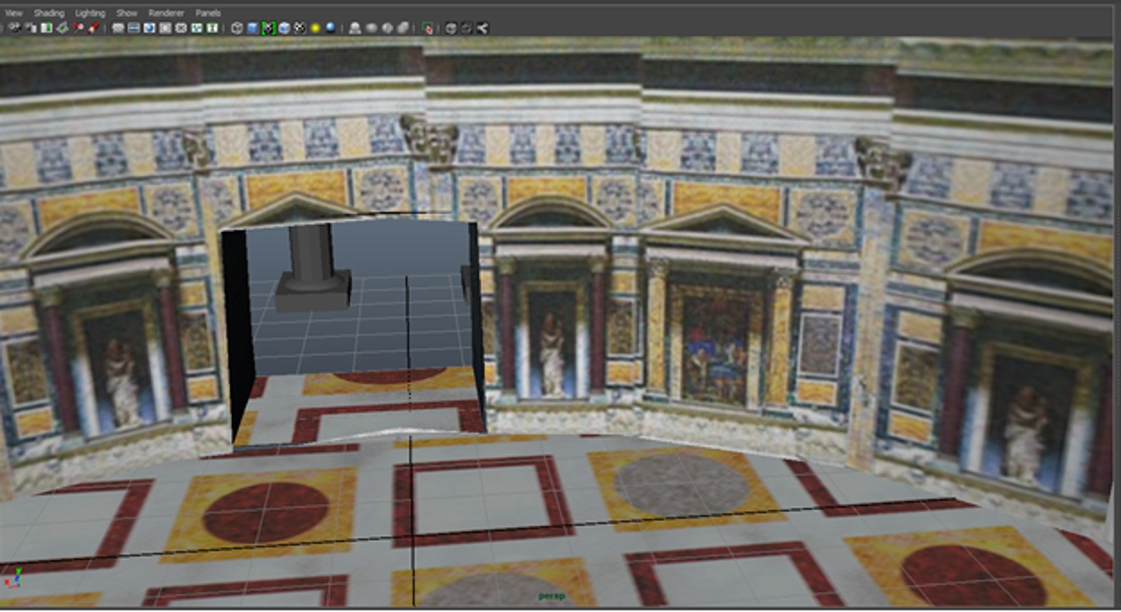Toggle the viewport Grid display
The width and height of the screenshot is (1121, 612).
118,28
